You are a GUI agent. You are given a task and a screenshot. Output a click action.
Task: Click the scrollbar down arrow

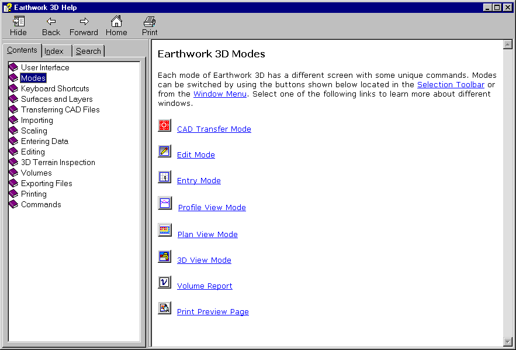tap(507, 341)
